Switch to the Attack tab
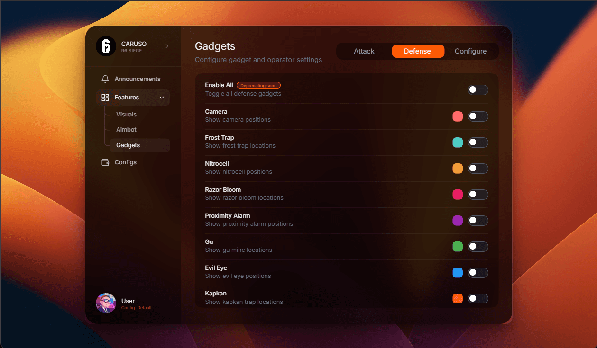The image size is (597, 348). pyautogui.click(x=364, y=51)
